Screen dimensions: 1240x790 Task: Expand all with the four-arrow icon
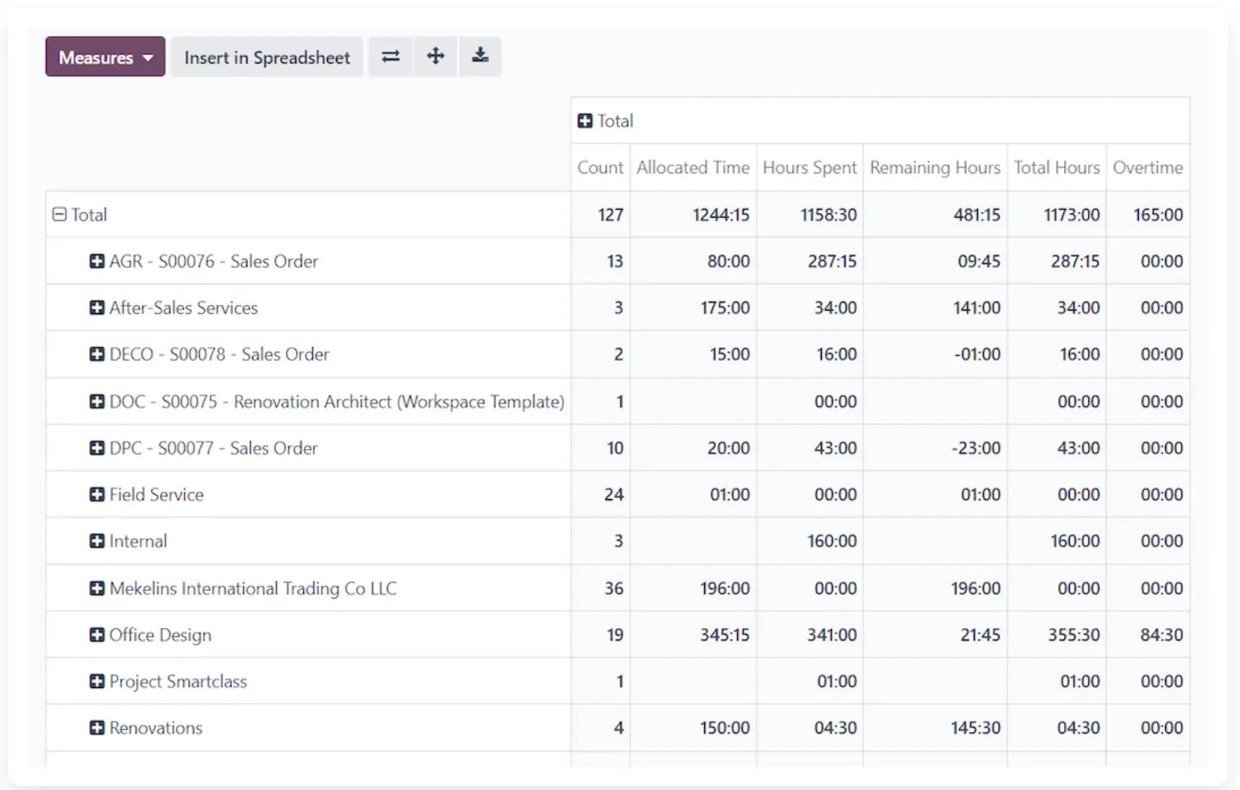click(x=436, y=57)
